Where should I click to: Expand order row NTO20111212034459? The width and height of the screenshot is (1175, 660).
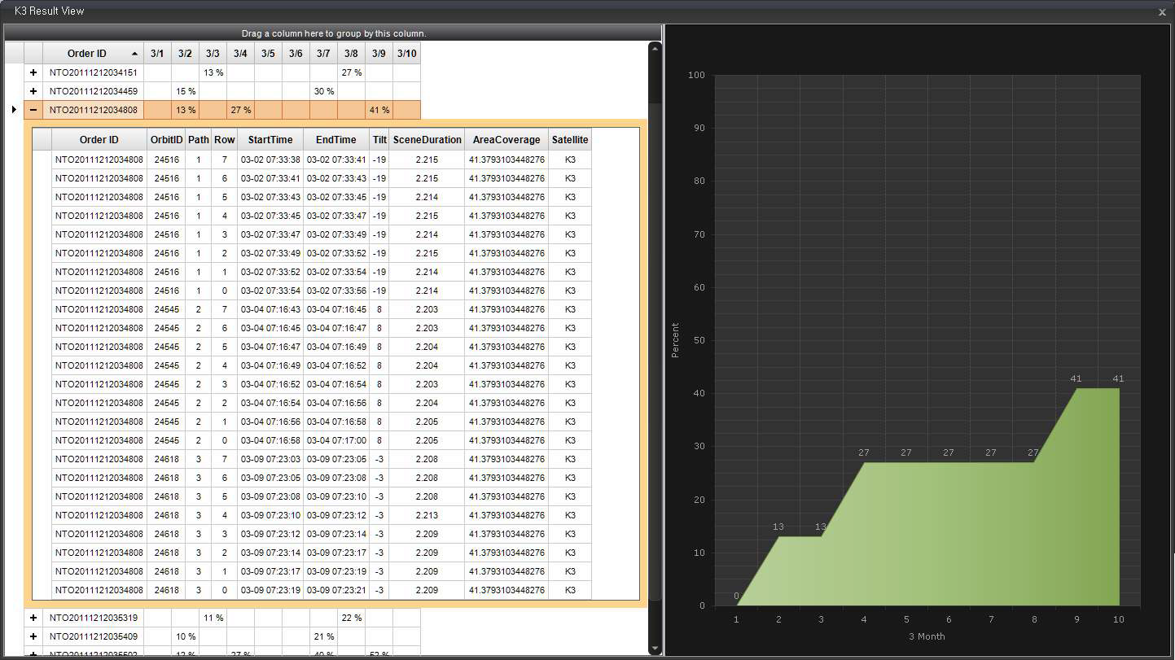tap(33, 91)
